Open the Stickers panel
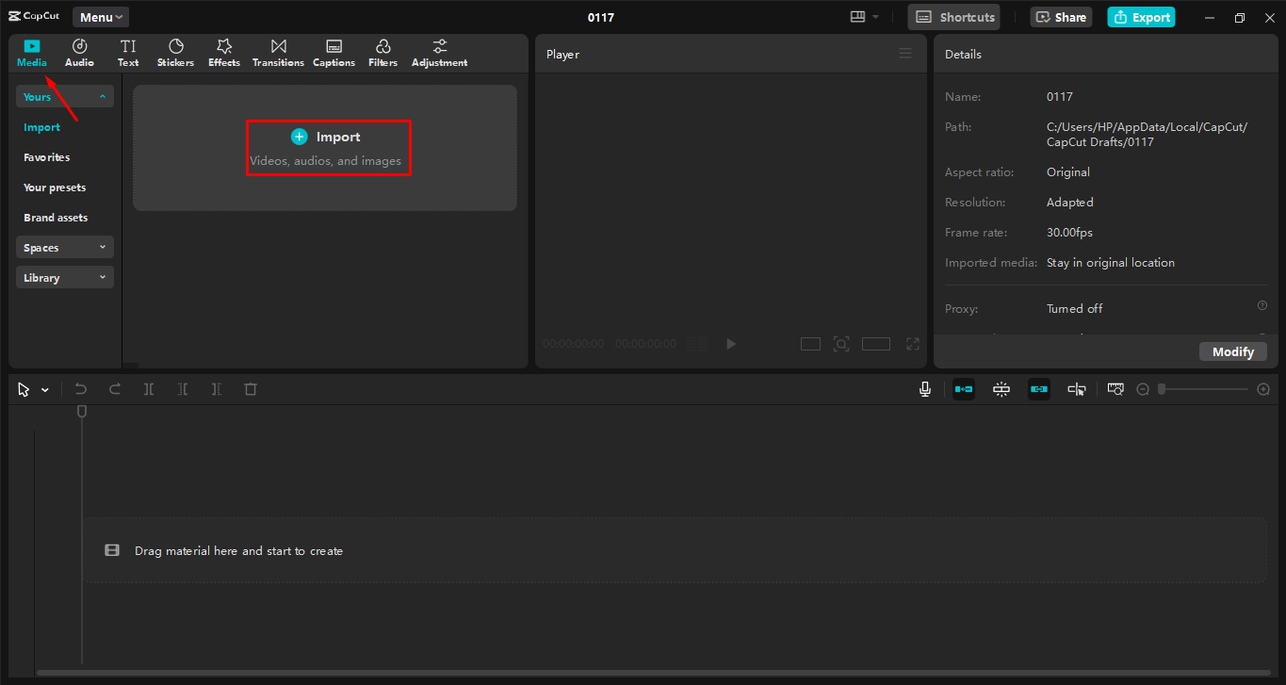Screen dimensions: 1286x685 (x=175, y=52)
